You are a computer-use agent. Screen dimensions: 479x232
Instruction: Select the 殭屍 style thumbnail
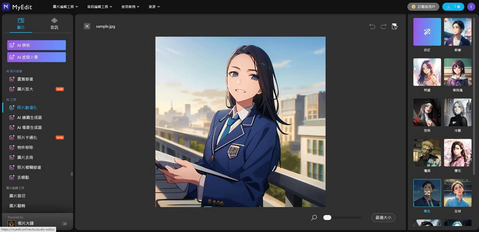coord(427,153)
